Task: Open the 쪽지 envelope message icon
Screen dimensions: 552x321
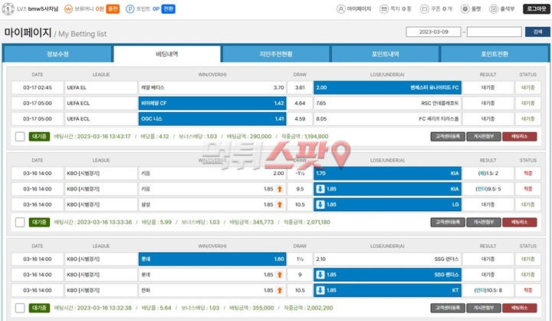Action: [384, 8]
